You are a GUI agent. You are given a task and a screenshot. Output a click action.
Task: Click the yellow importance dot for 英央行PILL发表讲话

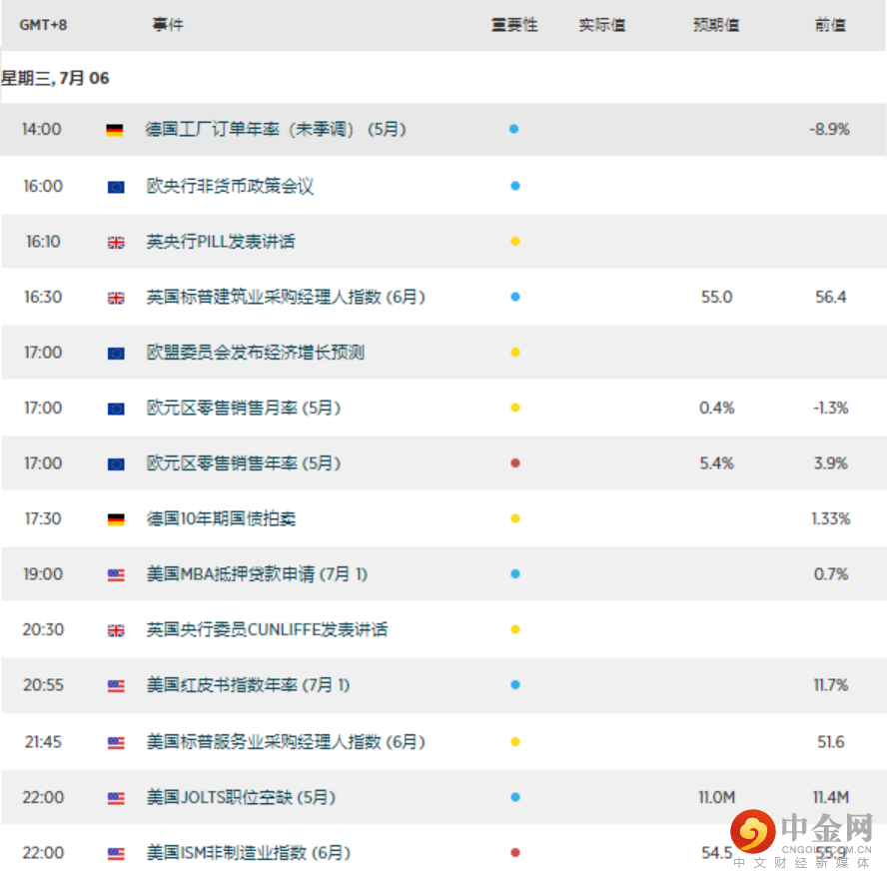(x=515, y=242)
